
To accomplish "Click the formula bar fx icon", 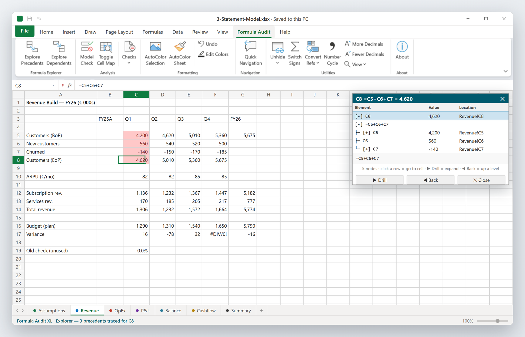I will (x=70, y=85).
